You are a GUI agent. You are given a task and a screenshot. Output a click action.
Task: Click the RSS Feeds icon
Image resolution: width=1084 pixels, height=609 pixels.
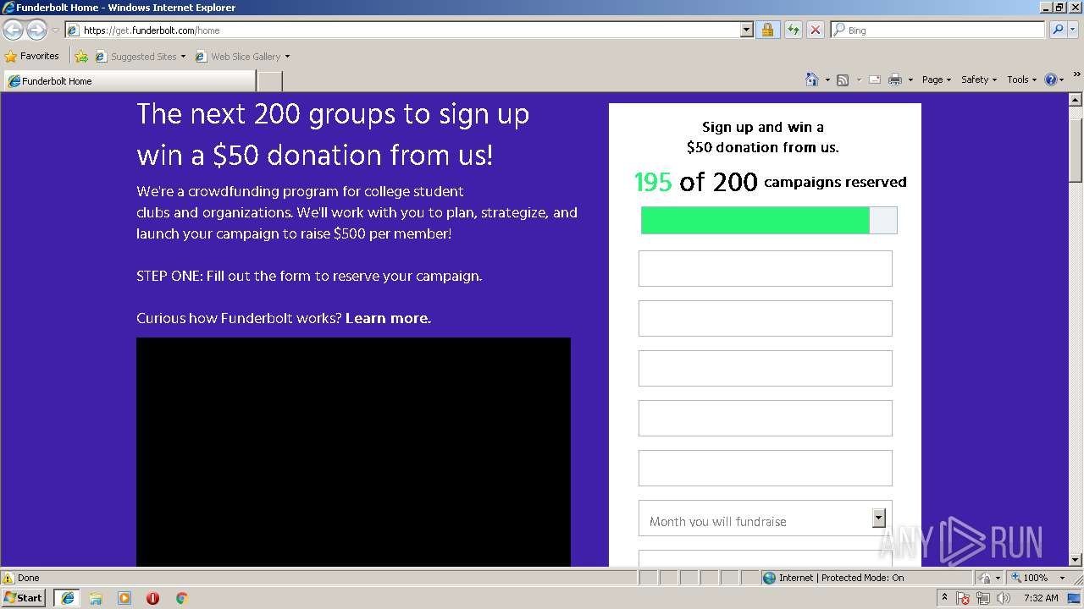[843, 80]
